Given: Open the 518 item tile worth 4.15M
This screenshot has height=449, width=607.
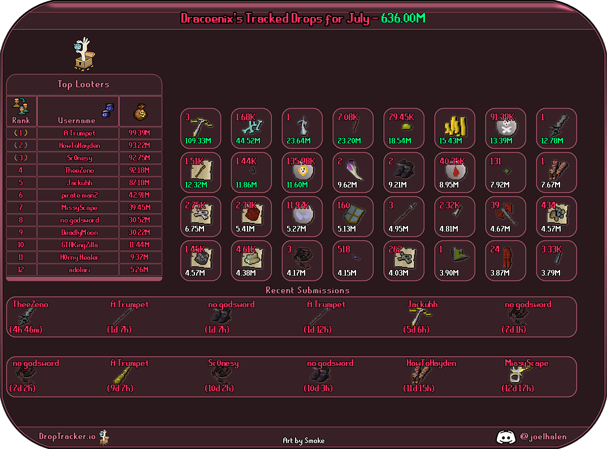Looking at the screenshot, I should tap(353, 260).
